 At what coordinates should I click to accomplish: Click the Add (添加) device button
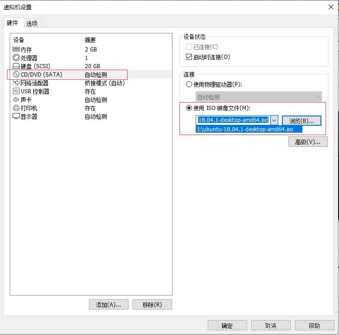[108, 304]
